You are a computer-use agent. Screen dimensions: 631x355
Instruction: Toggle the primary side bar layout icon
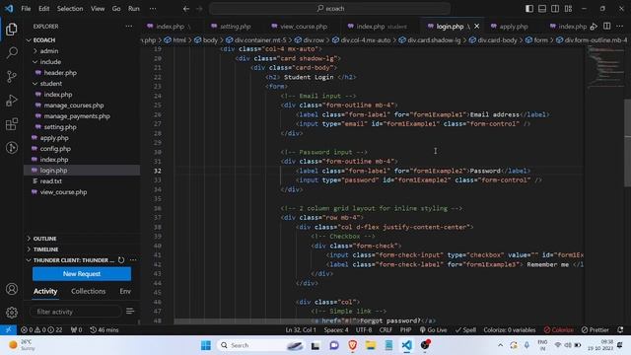[x=529, y=9]
